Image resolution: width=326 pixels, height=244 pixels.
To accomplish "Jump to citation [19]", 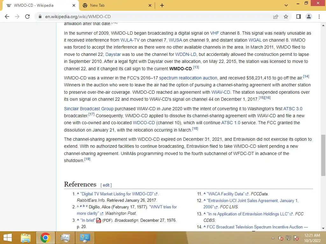I will point(87,159).
